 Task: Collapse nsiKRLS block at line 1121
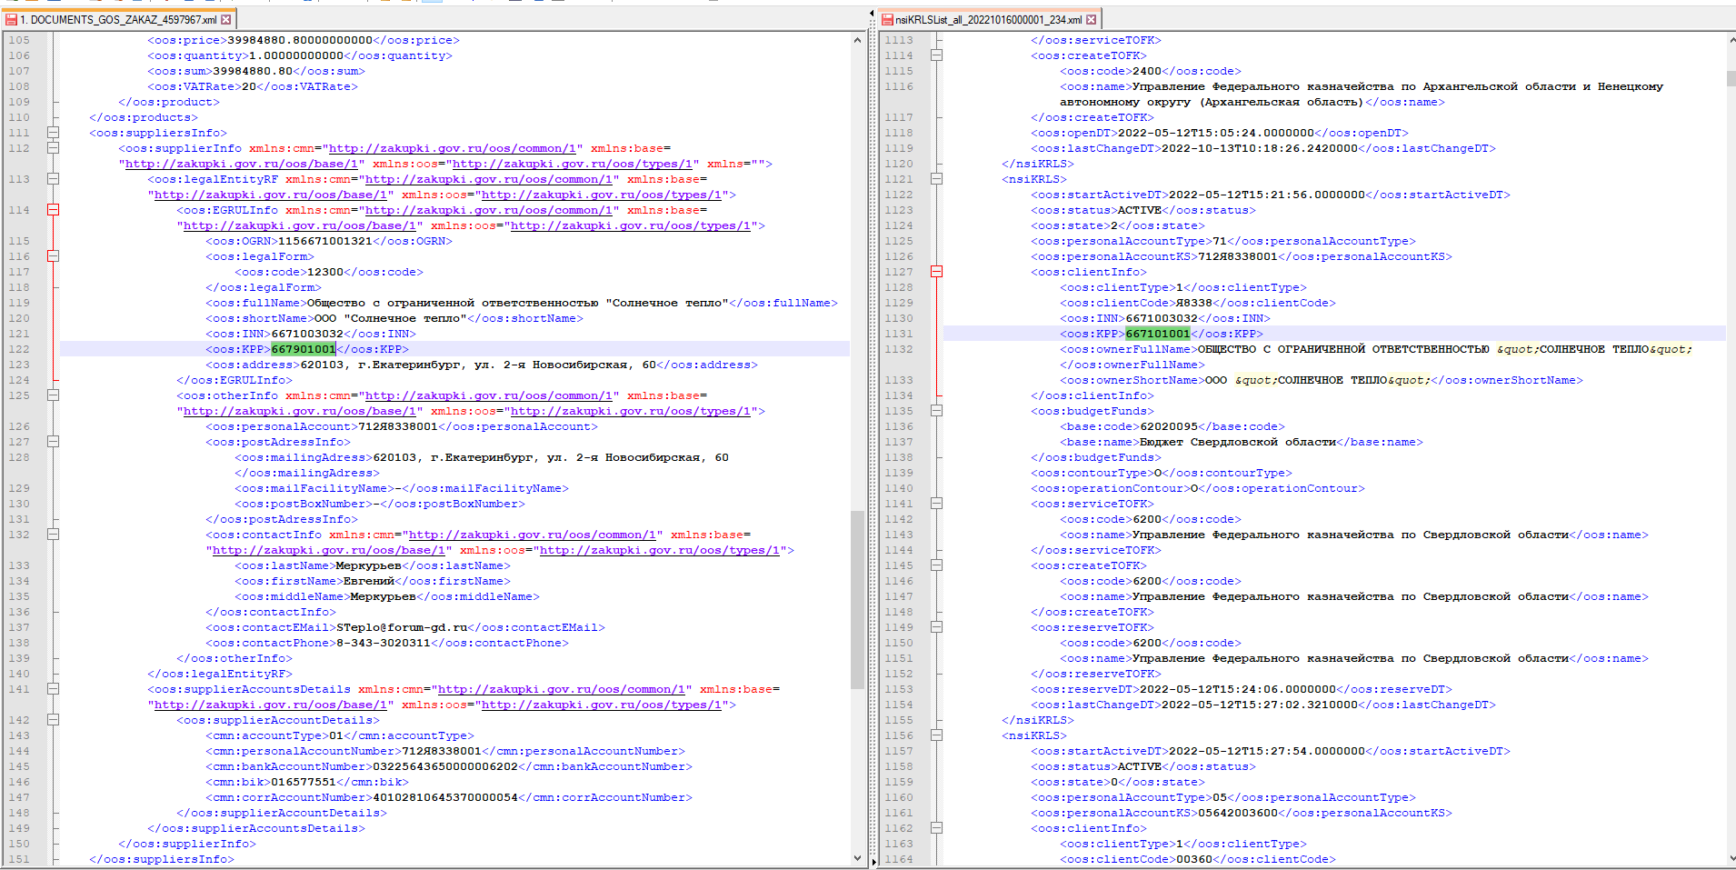click(x=936, y=179)
